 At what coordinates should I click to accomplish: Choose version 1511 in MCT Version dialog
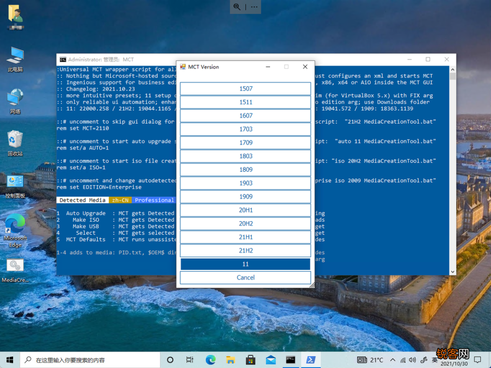click(x=245, y=102)
